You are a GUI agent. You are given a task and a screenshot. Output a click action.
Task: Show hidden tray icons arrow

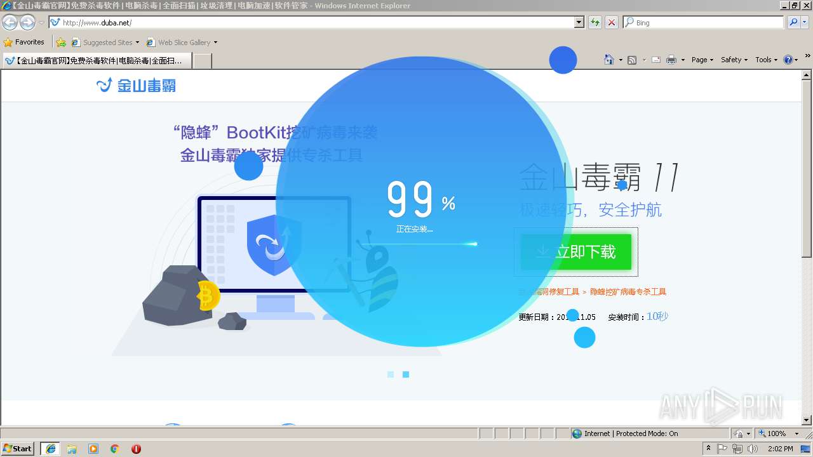(x=708, y=449)
